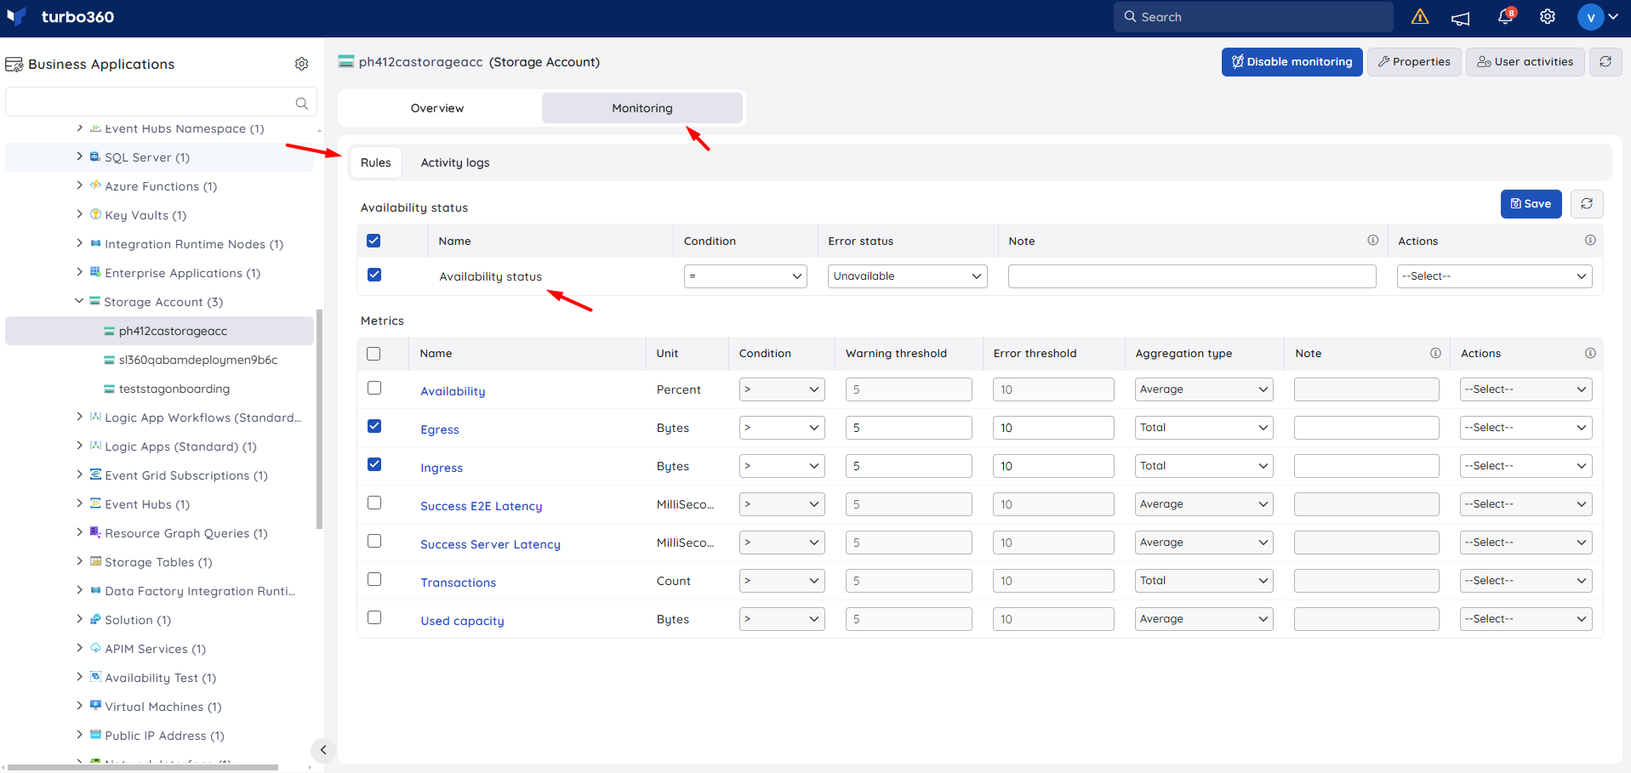
Task: Toggle the Metrics select-all checkbox
Action: (374, 354)
